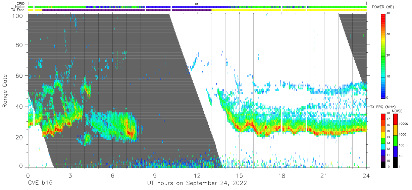Click the 11 label on TX FRQ legend
Viewport: 412px width, 190px height.
pyautogui.click(x=389, y=155)
